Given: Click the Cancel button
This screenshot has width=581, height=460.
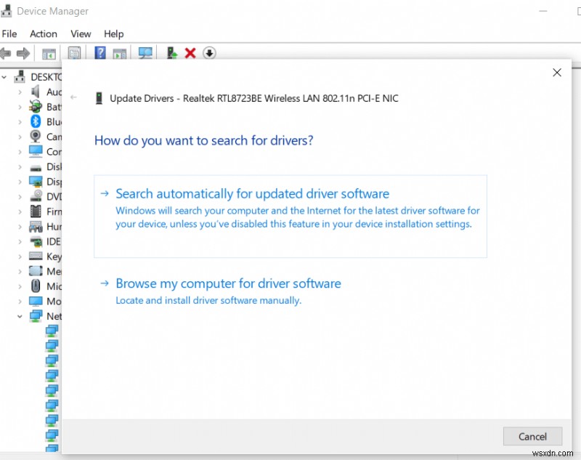Looking at the screenshot, I should tap(532, 436).
